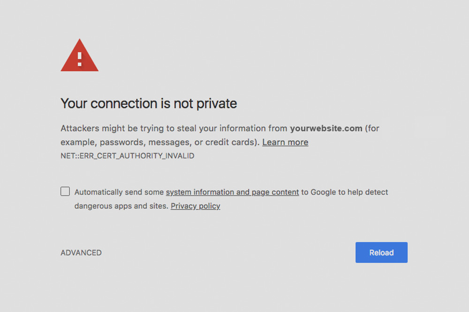Viewport: 469px width, 312px height.
Task: Click the 'to Google to help detect' text
Action: pyautogui.click(x=345, y=192)
